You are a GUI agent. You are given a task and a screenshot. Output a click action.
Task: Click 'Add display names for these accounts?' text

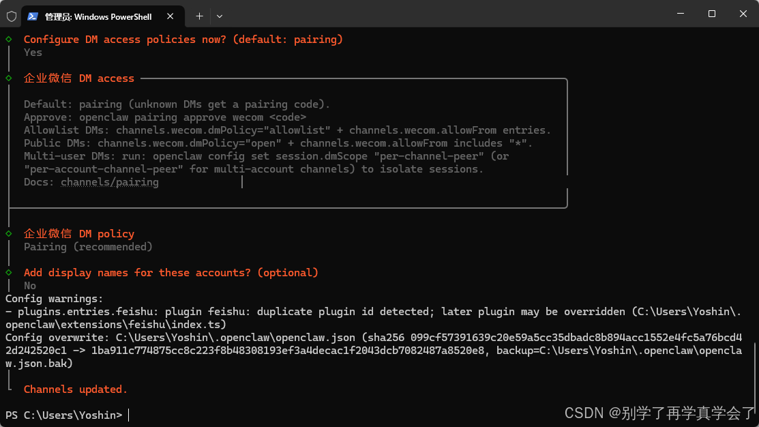click(x=138, y=273)
